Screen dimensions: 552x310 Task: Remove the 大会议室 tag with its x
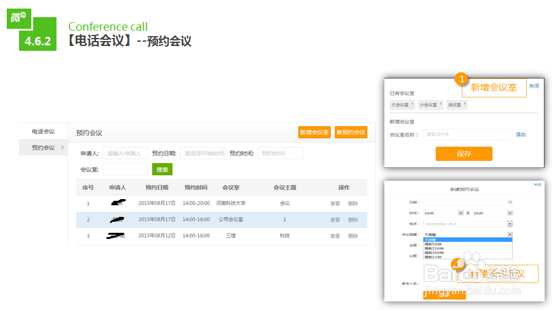412,104
